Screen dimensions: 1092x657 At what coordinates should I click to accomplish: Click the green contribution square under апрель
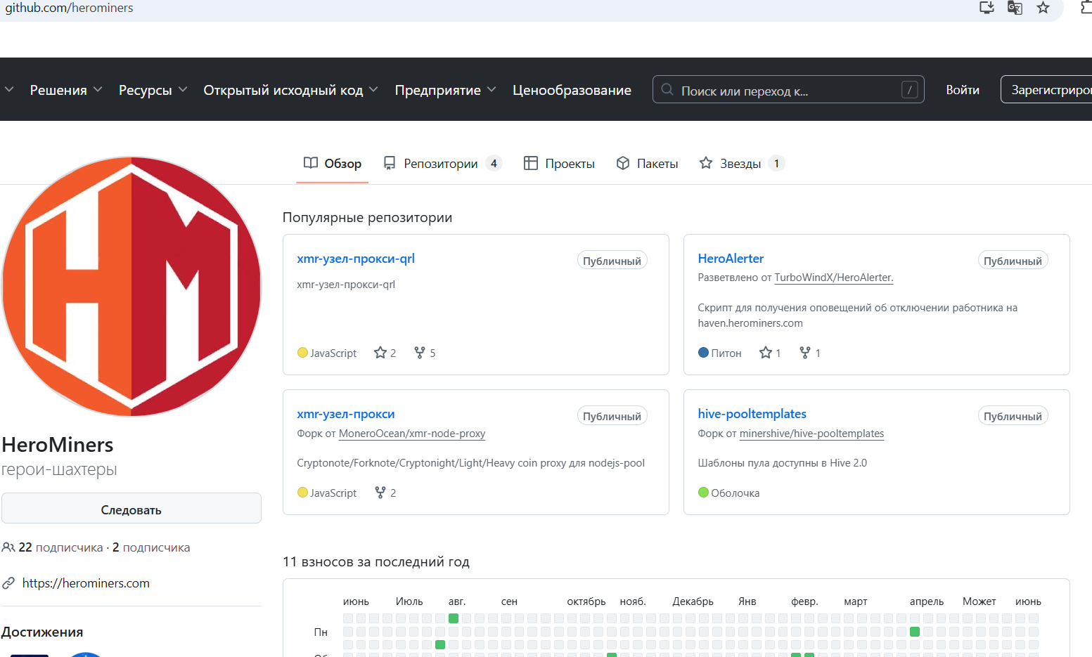[915, 632]
